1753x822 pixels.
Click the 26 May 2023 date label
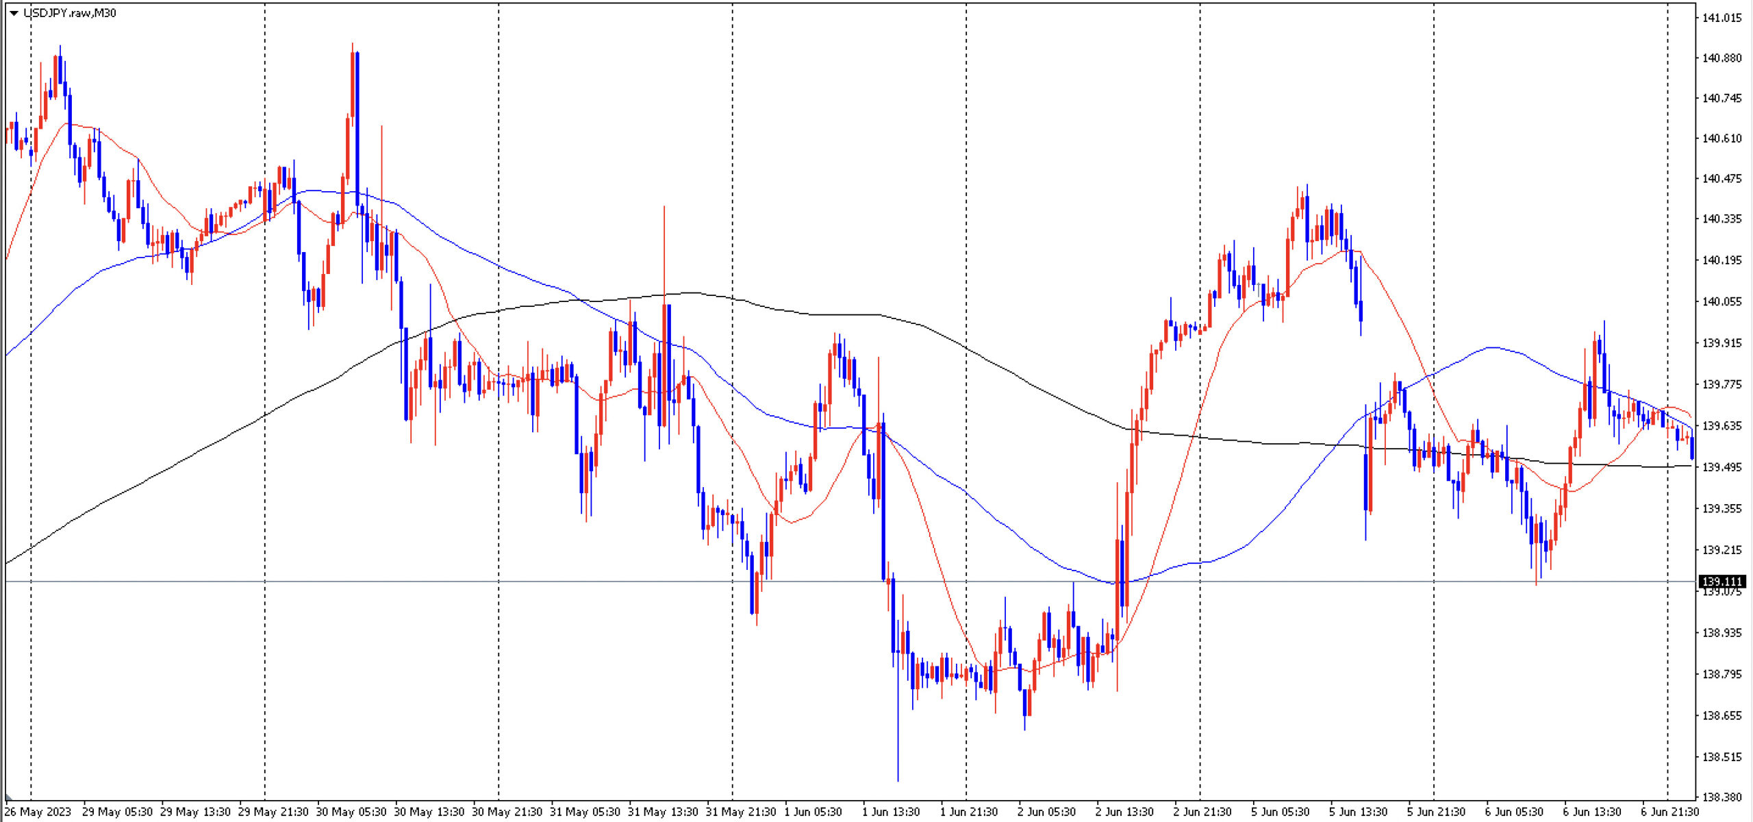(x=38, y=812)
